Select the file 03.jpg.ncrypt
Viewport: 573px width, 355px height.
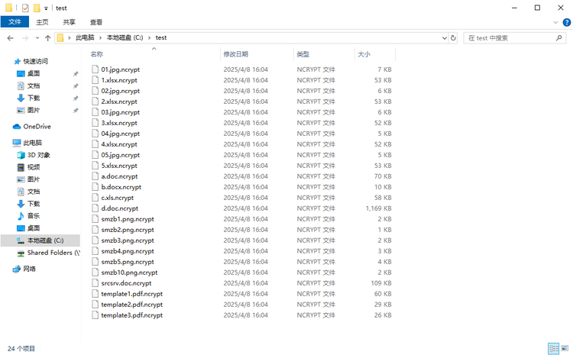click(120, 112)
